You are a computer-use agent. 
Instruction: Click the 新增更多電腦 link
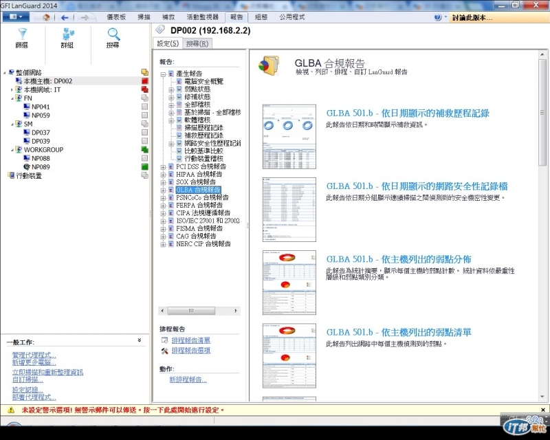[34, 362]
